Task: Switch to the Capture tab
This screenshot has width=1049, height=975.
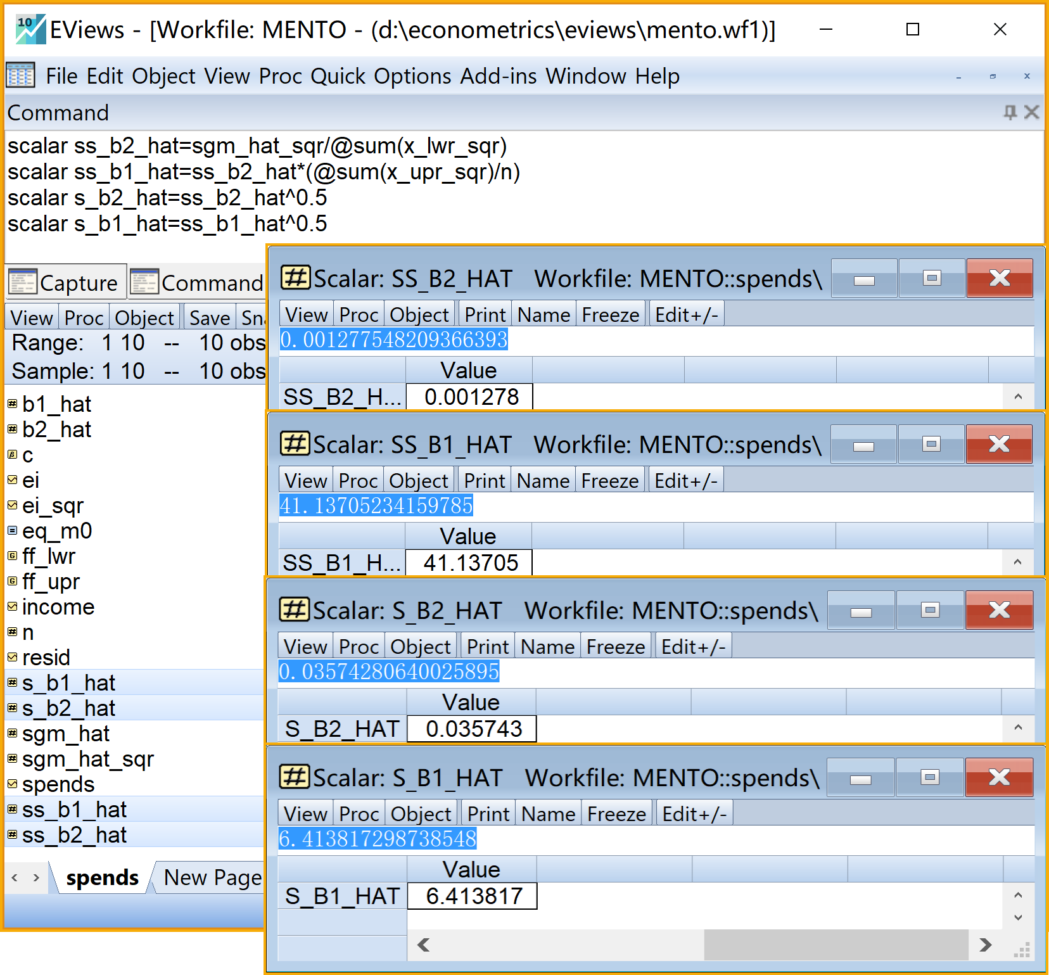Action: [66, 283]
